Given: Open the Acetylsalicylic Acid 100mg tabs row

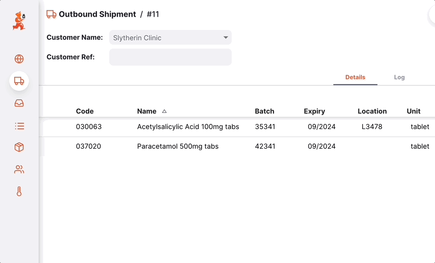Looking at the screenshot, I should [239, 127].
